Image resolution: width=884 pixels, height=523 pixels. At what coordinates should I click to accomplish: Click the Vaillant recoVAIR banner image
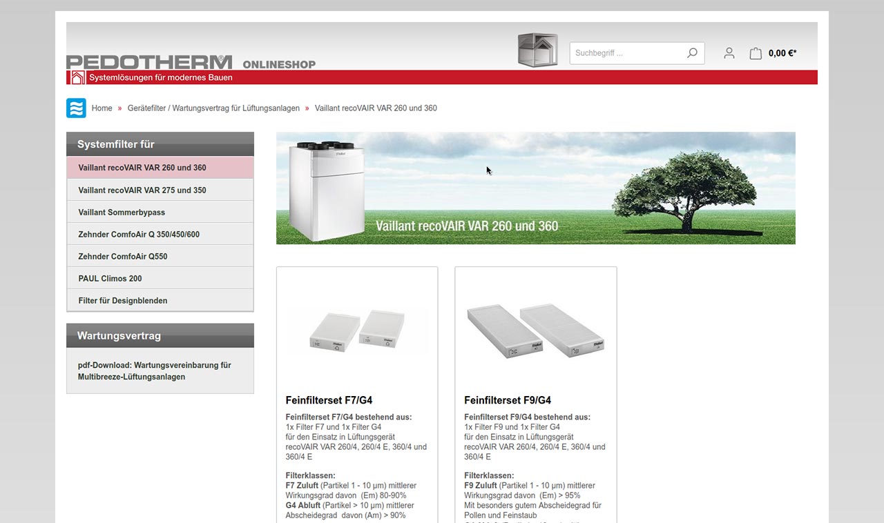[536, 188]
